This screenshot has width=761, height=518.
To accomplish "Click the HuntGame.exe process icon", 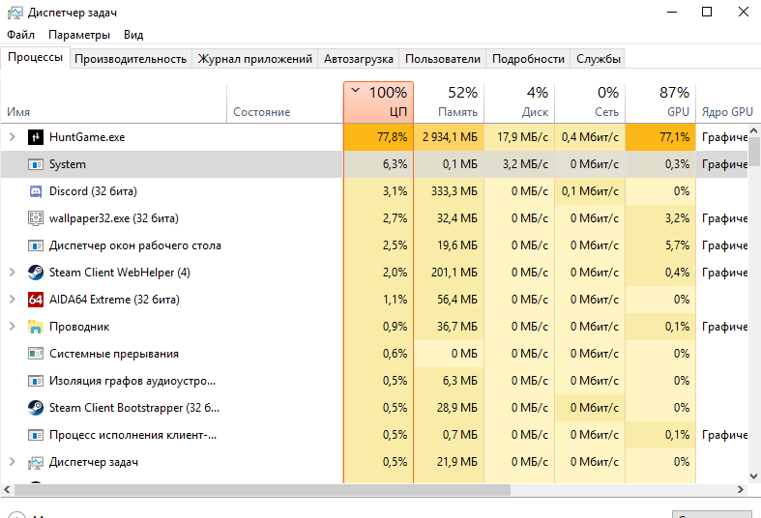I will tap(36, 137).
